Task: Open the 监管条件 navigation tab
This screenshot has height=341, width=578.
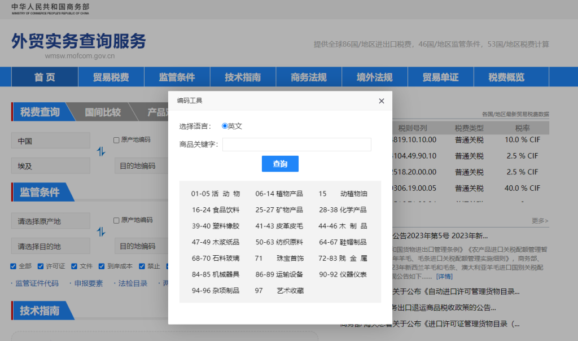Action: click(x=177, y=77)
